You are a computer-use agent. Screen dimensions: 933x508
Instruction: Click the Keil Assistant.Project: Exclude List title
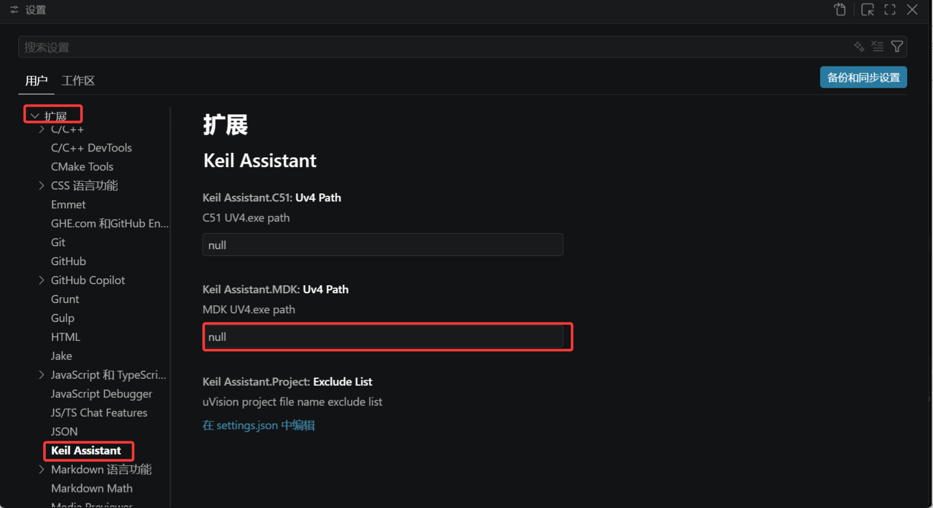click(287, 382)
